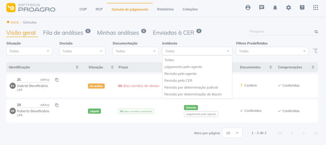Viewport: 326px width, 145px height.
Task: Expand the Decisão filter dropdown
Action: click(82, 51)
